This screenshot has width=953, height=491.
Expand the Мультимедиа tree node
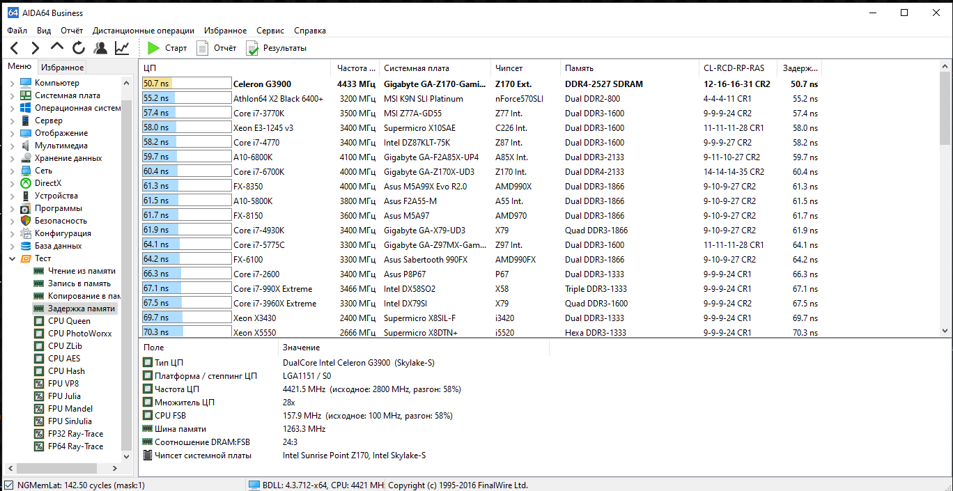(12, 146)
